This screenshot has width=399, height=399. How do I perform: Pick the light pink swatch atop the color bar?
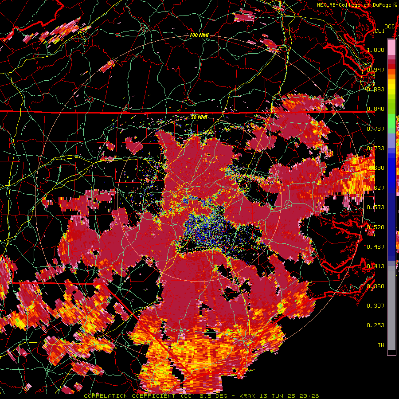point(391,47)
